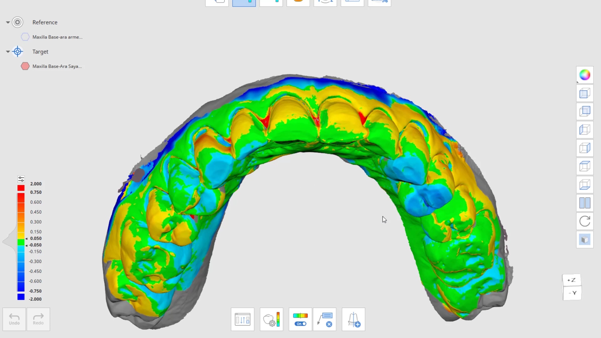This screenshot has height=338, width=601.
Task: Collapse the Reference tree group
Action: [8, 22]
